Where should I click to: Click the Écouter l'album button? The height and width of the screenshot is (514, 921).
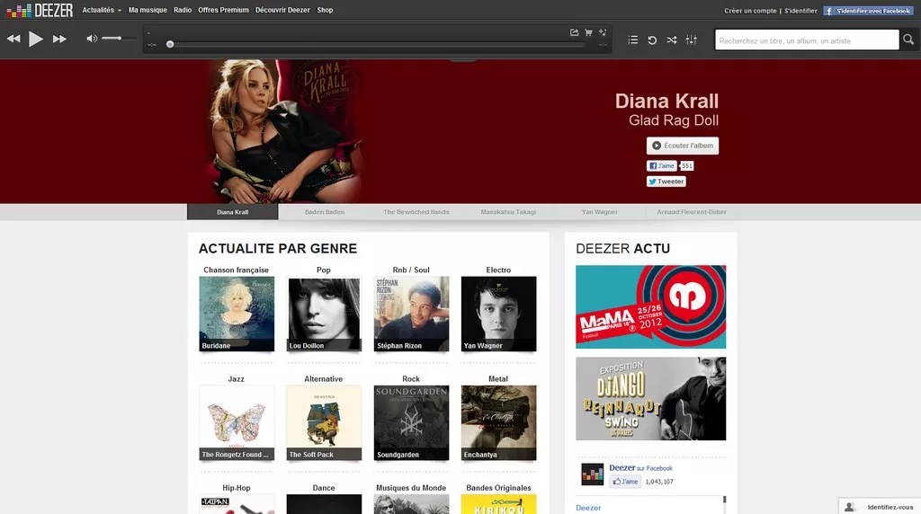tap(683, 146)
